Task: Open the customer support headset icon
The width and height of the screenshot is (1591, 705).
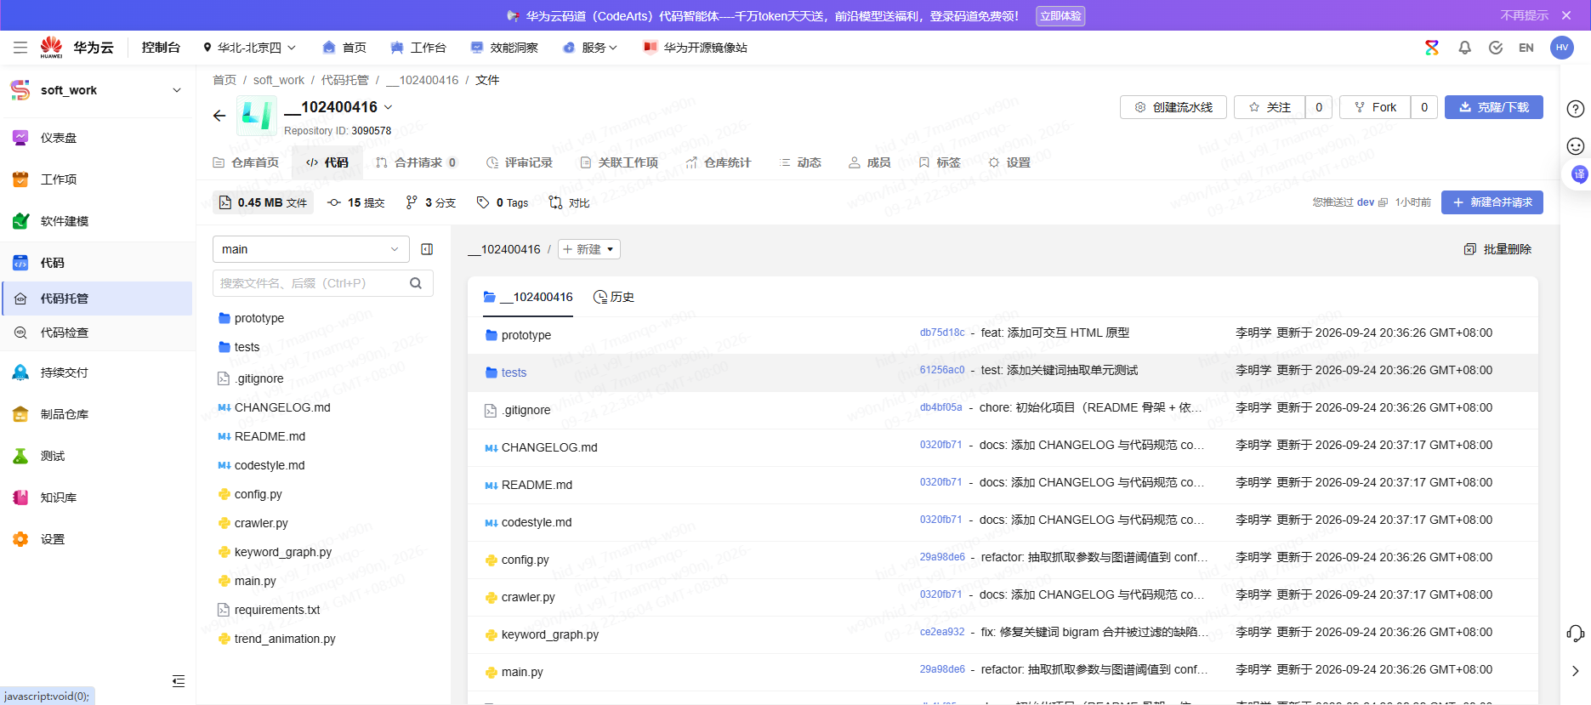Action: (1576, 634)
